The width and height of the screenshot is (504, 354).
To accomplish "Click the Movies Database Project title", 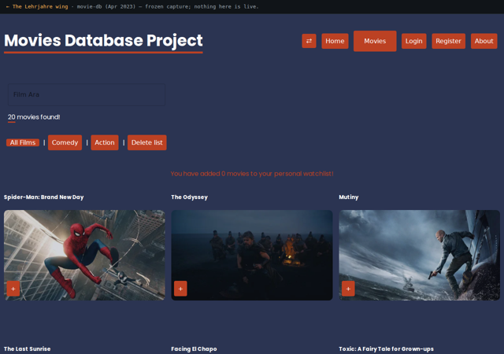I will 103,41.
